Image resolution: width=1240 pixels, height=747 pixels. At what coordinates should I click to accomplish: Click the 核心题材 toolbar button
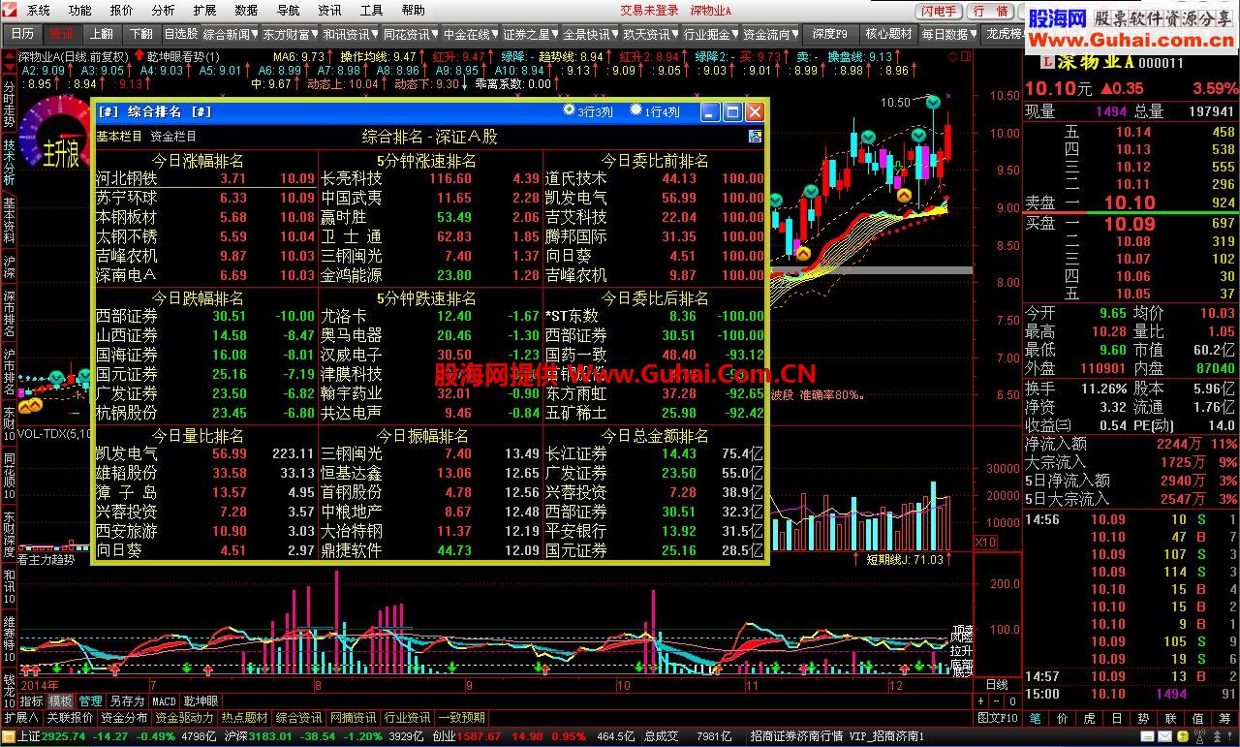[x=887, y=33]
